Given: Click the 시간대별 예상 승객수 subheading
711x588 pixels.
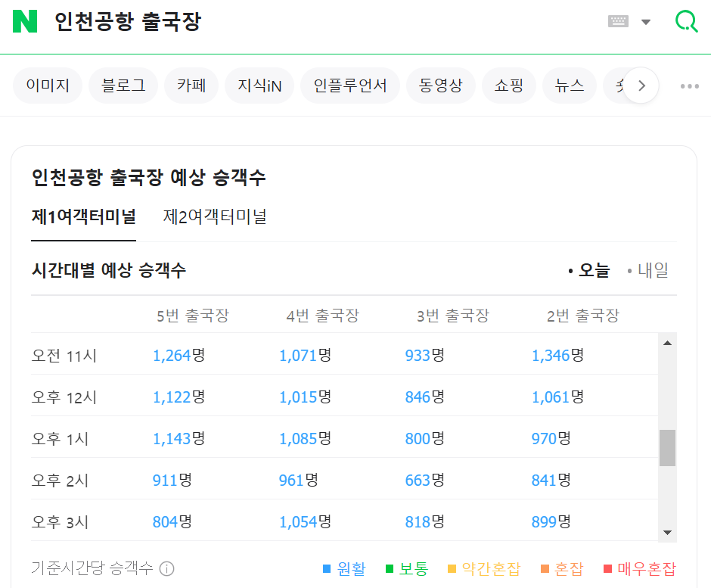Looking at the screenshot, I should coord(109,270).
